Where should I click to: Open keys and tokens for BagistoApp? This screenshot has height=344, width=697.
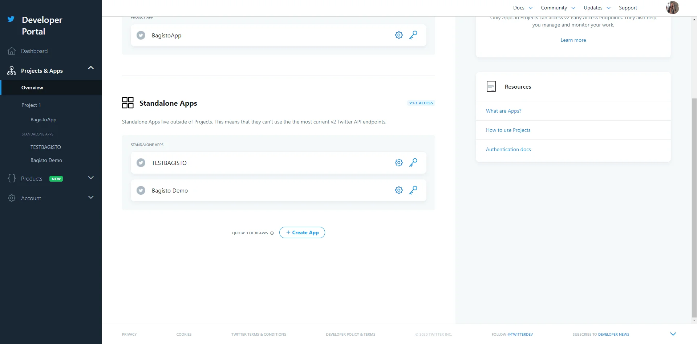pyautogui.click(x=413, y=35)
